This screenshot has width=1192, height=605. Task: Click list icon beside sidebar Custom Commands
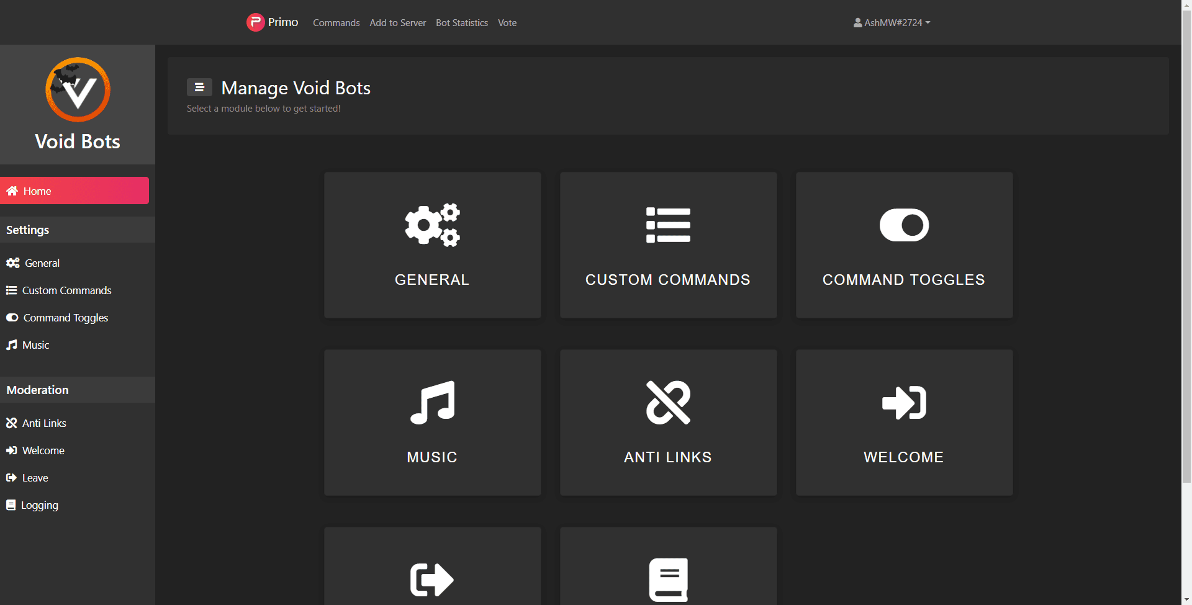(x=11, y=290)
